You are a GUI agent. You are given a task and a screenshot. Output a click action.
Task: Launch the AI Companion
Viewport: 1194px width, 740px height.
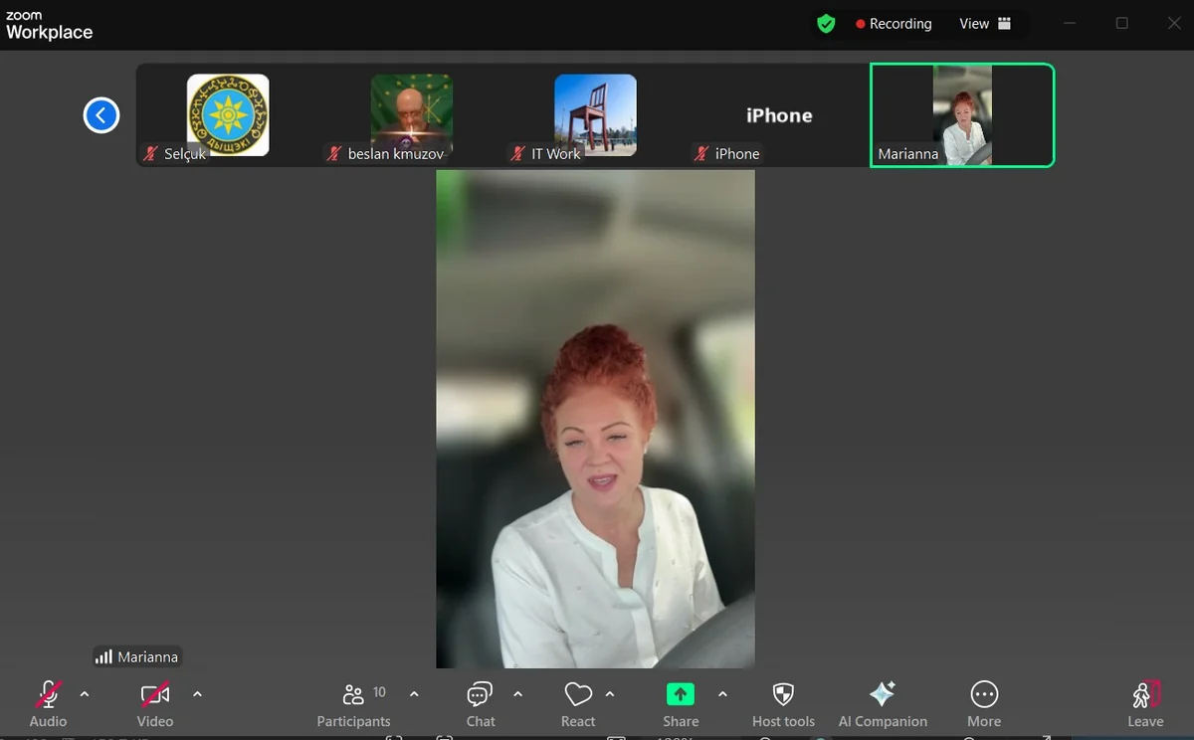click(x=883, y=703)
